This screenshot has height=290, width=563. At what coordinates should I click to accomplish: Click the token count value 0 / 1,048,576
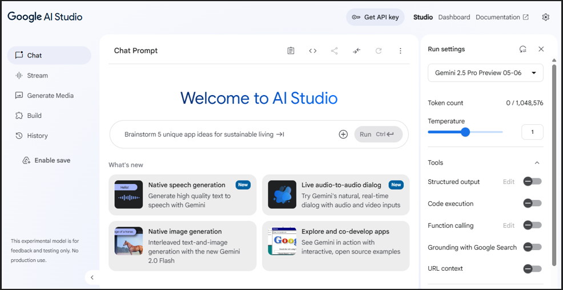point(525,103)
